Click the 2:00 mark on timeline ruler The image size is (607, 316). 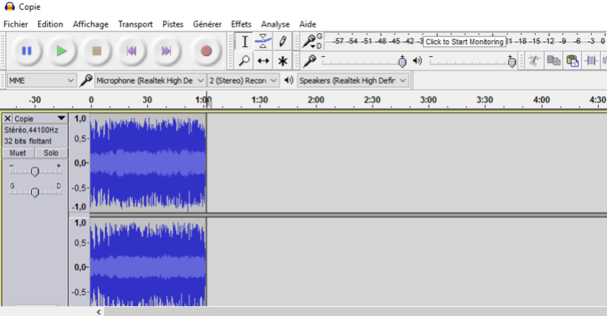tap(316, 100)
